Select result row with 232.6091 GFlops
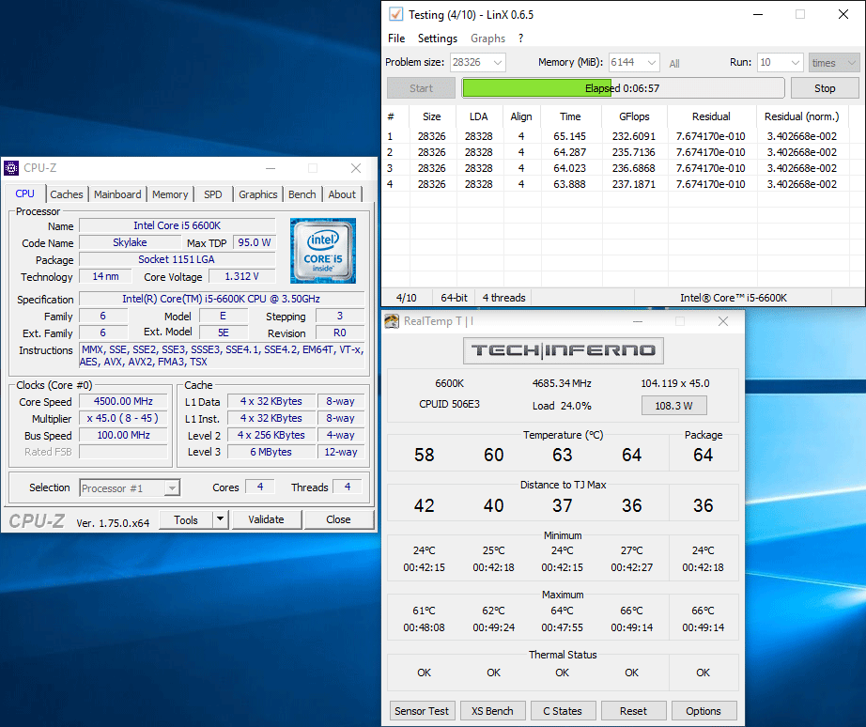The height and width of the screenshot is (727, 866). coord(616,136)
